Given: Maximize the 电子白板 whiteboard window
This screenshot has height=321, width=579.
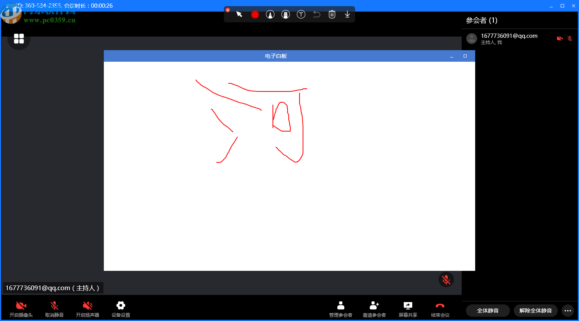Looking at the screenshot, I should (x=465, y=56).
